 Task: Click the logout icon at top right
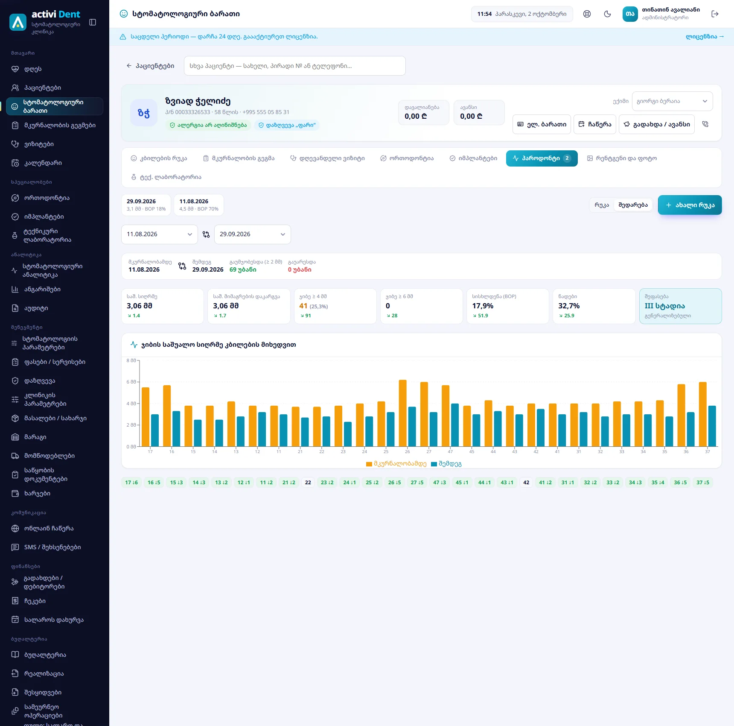715,14
